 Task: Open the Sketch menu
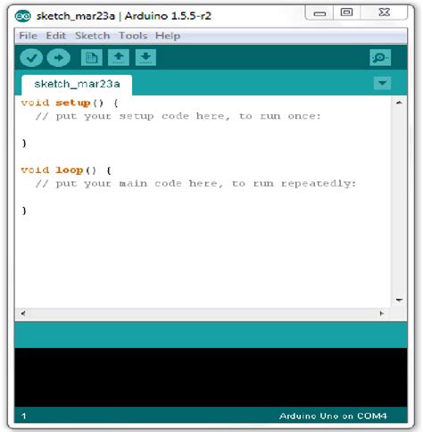92,36
